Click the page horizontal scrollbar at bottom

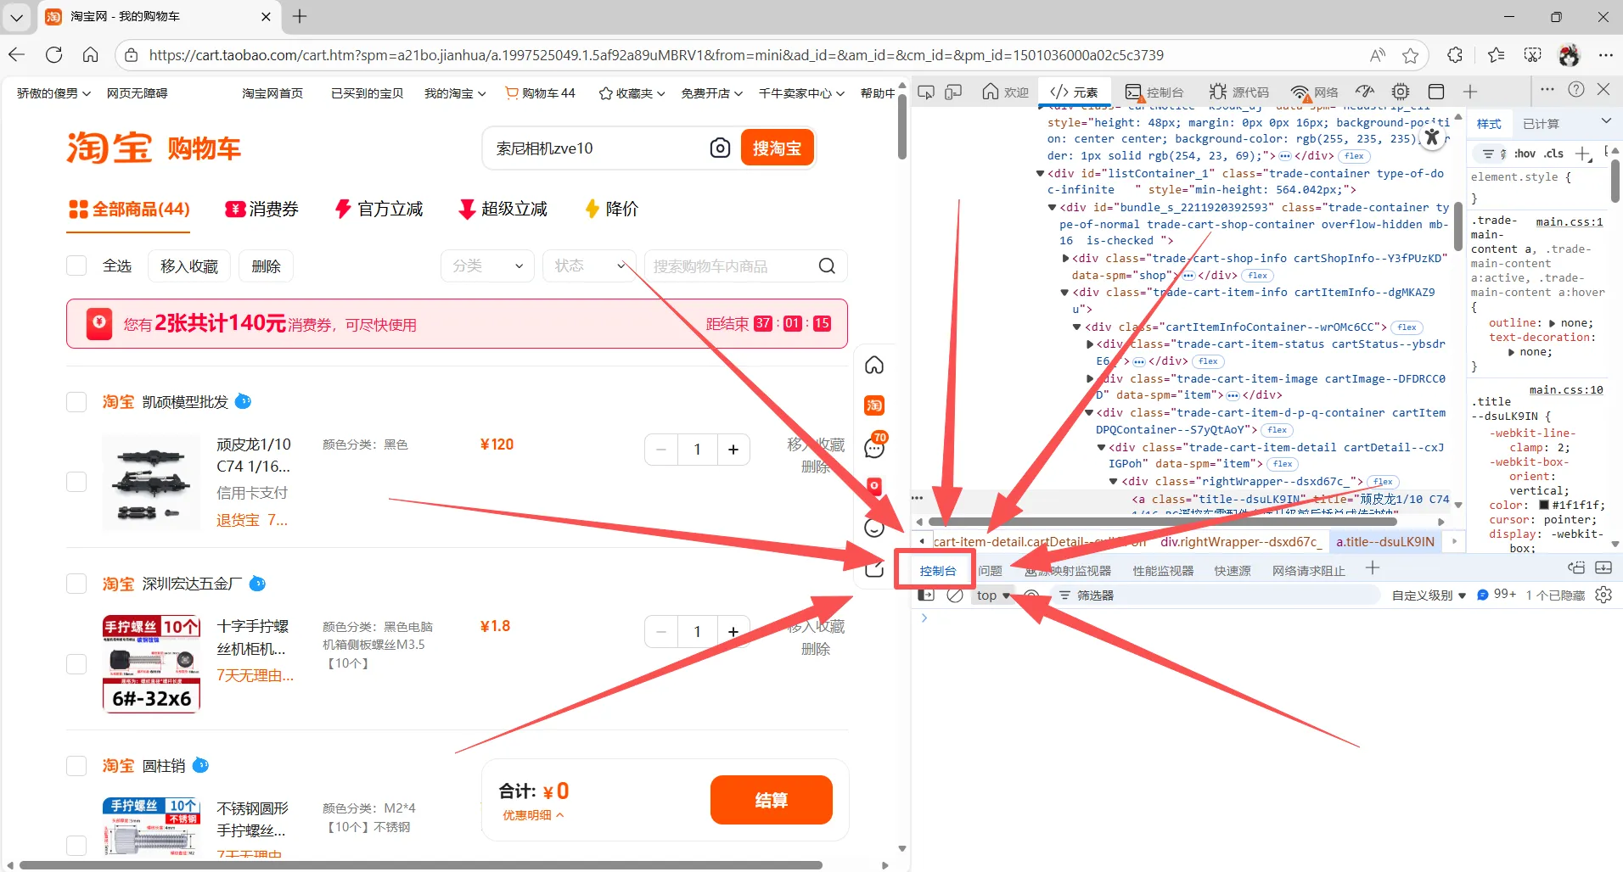point(420,865)
